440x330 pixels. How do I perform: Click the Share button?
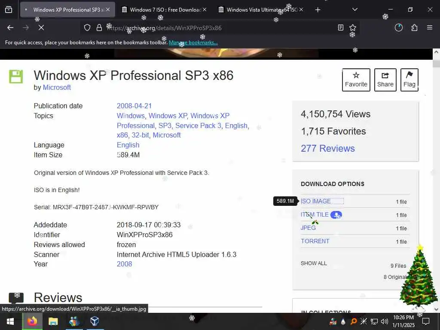tap(385, 80)
